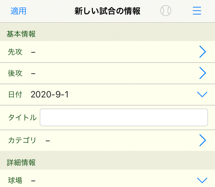
Task: Select the 球場 row label
Action: click(15, 180)
